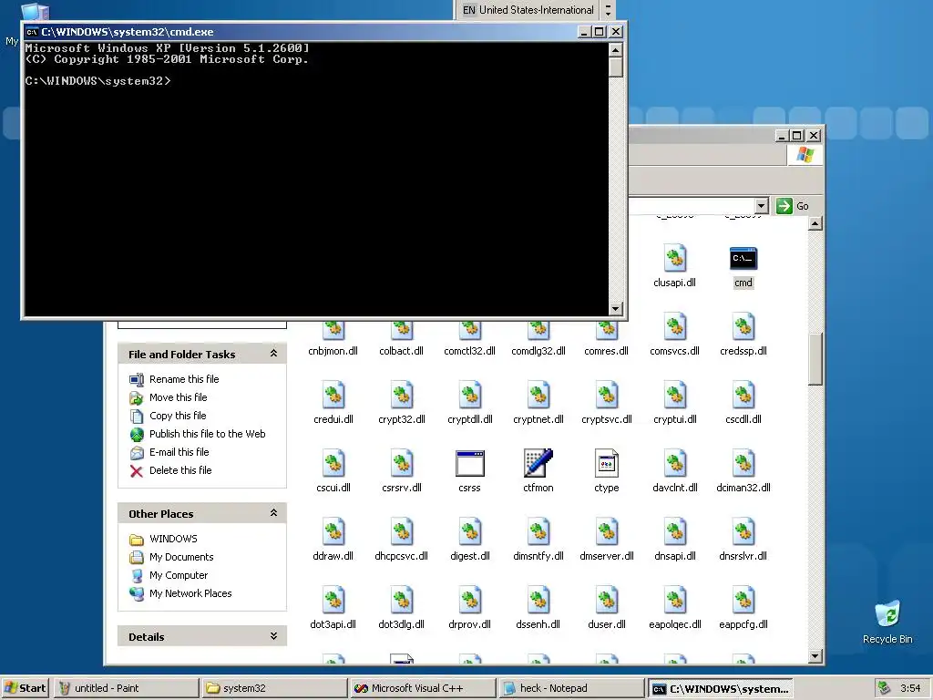The image size is (933, 700).
Task: Select the digest.dll file icon
Action: (470, 532)
